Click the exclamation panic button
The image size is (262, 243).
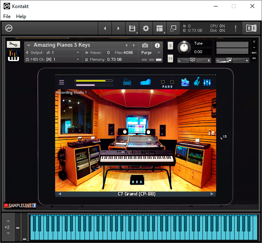[x=235, y=29]
